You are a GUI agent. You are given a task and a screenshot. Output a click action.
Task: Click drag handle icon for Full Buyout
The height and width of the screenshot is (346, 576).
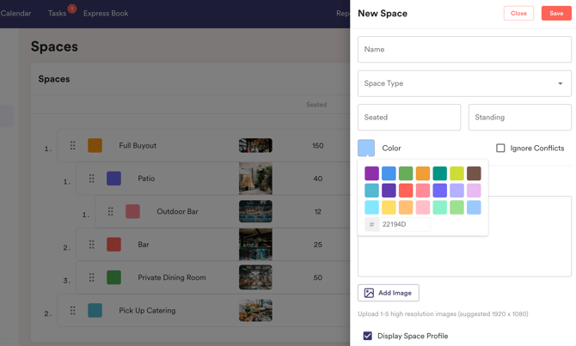point(73,146)
